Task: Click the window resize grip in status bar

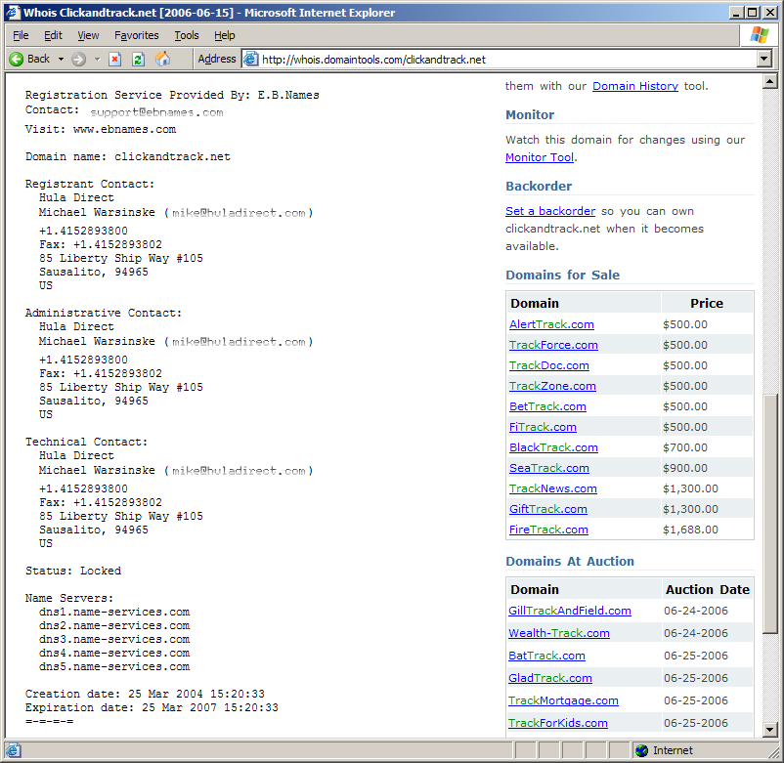Action: tap(773, 752)
